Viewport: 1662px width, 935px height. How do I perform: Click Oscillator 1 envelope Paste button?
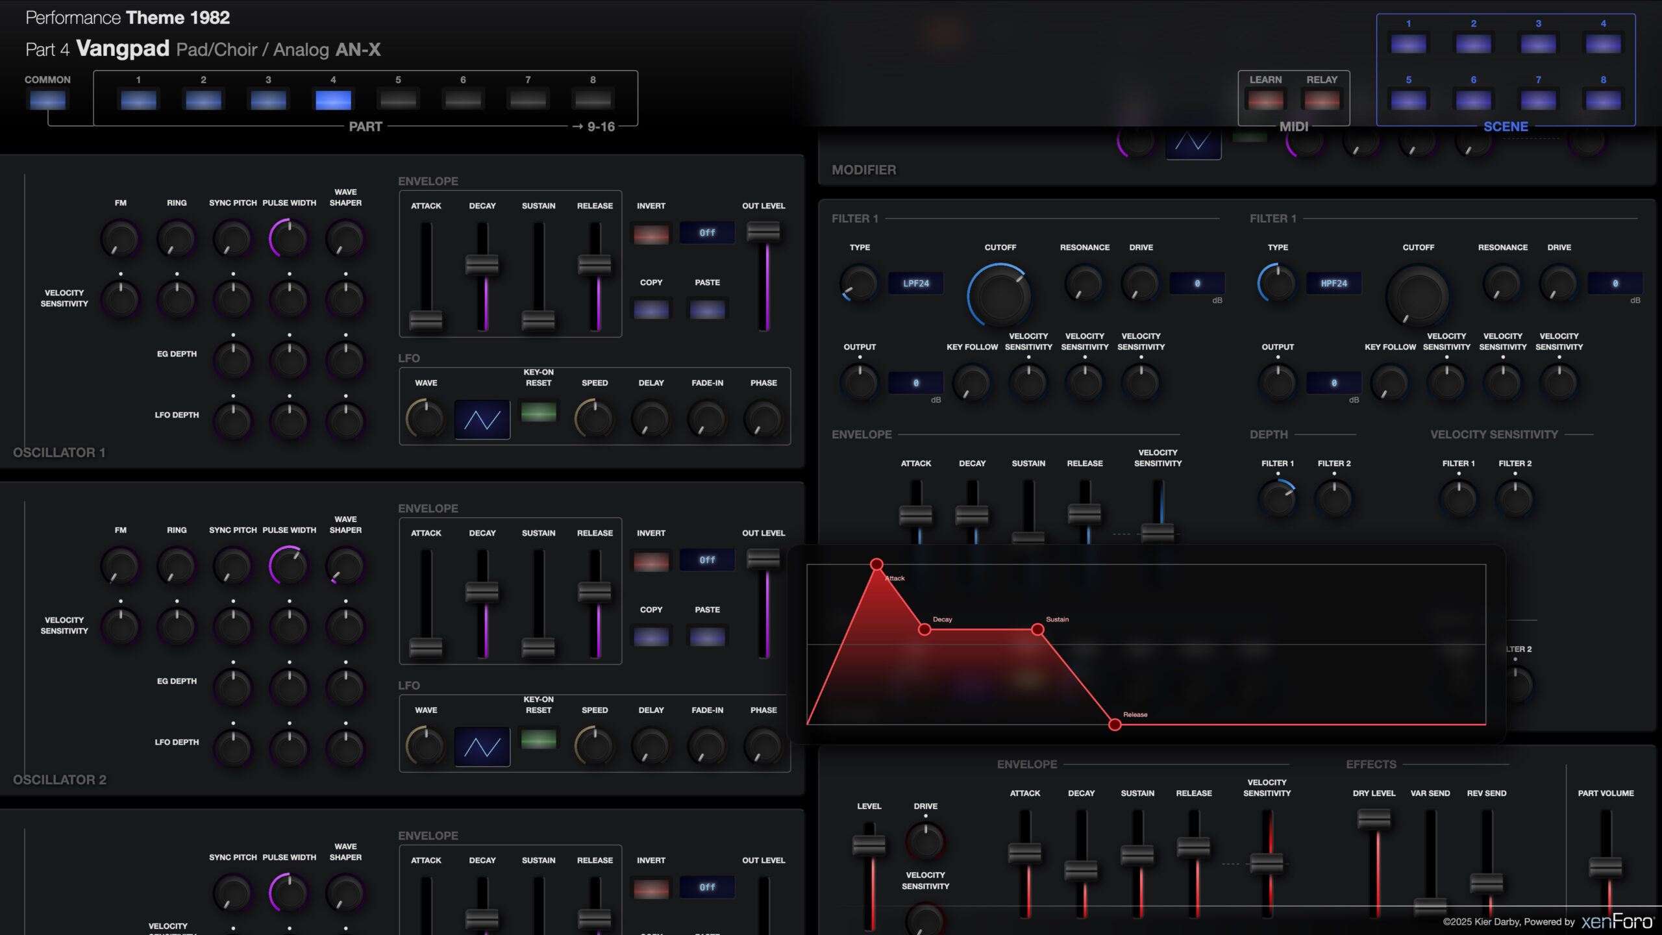coord(707,310)
